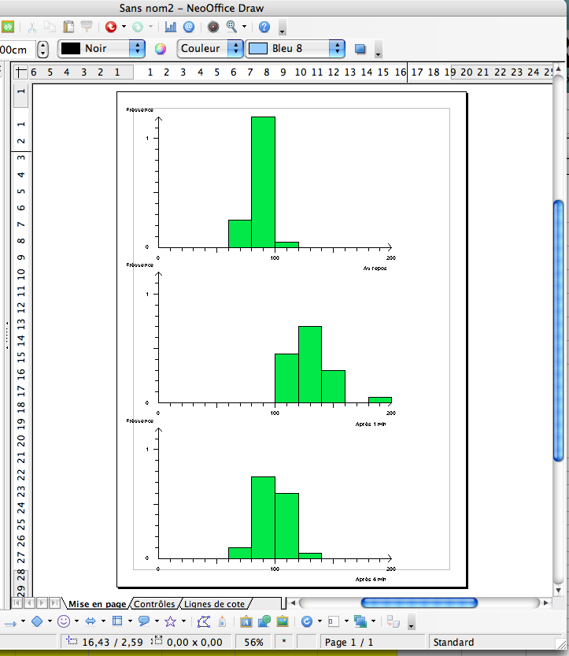Open the Chart insert tool
Viewport: 569px width, 656px height.
pyautogui.click(x=171, y=27)
